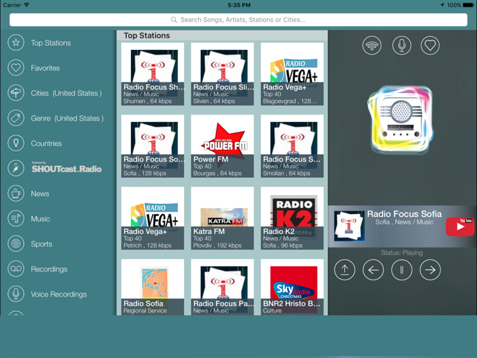Go to previous station arrow
Image resolution: width=477 pixels, height=358 pixels.
(x=373, y=270)
